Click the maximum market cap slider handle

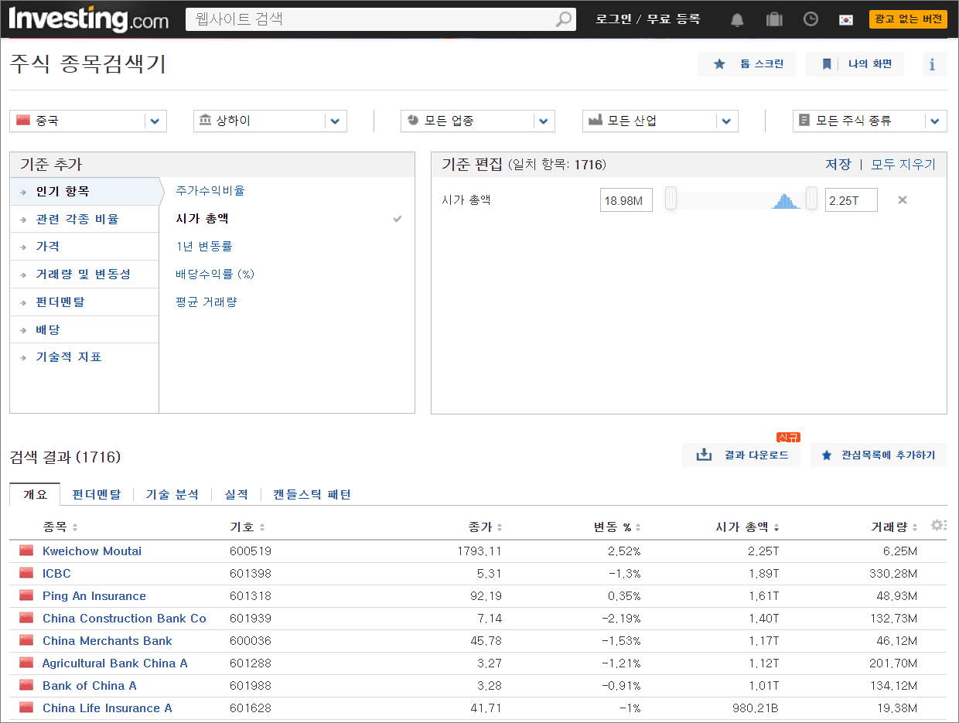[811, 200]
